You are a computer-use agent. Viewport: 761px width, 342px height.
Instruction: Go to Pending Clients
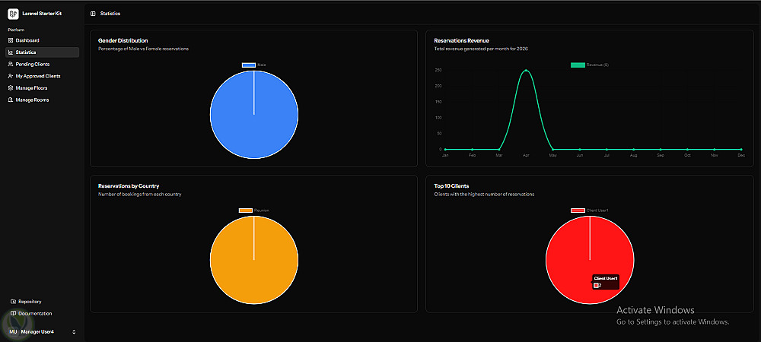click(x=42, y=64)
